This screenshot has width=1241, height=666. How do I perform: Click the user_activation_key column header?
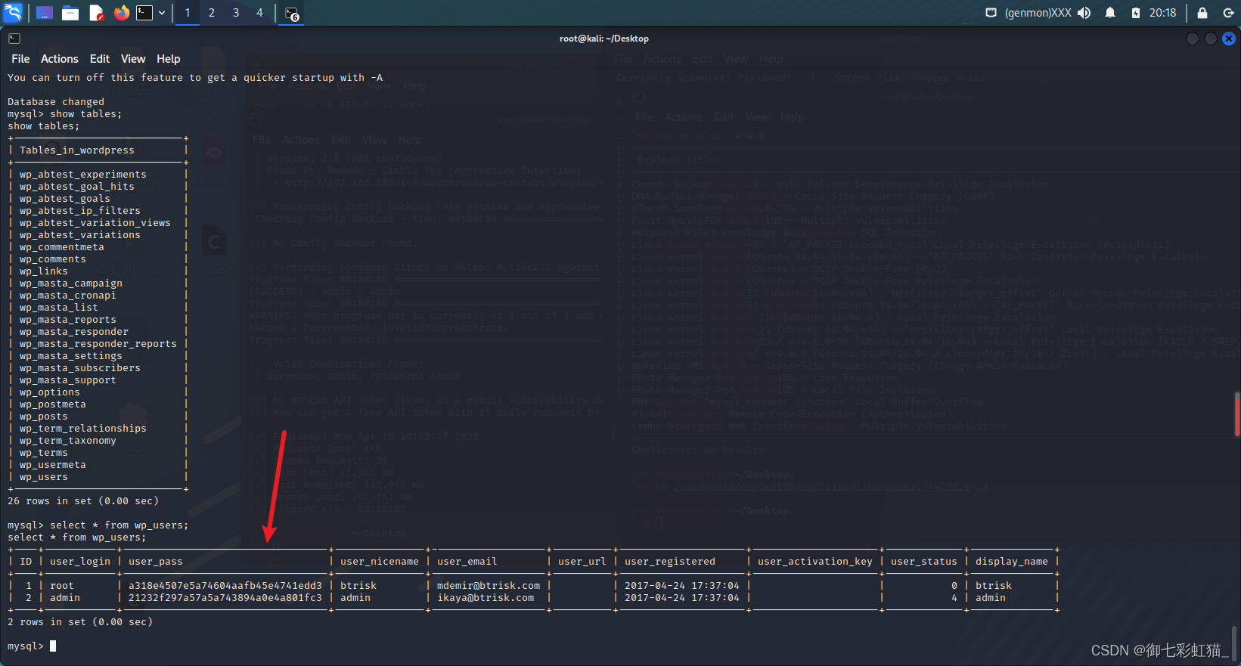[815, 562]
